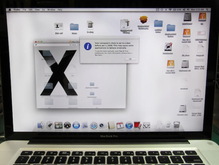Open the Go menu
The image size is (219, 165).
pos(43,10)
